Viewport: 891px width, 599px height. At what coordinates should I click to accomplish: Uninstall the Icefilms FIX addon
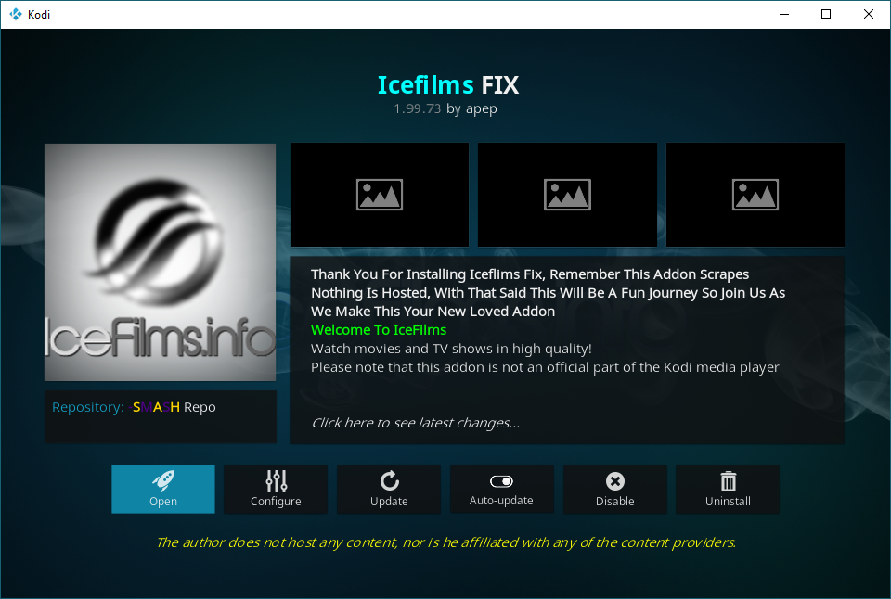click(728, 489)
